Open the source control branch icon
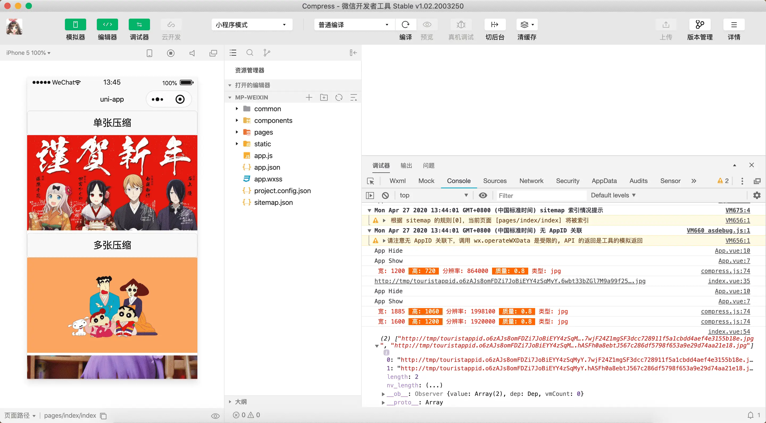Screen dimensions: 766x423 point(267,53)
